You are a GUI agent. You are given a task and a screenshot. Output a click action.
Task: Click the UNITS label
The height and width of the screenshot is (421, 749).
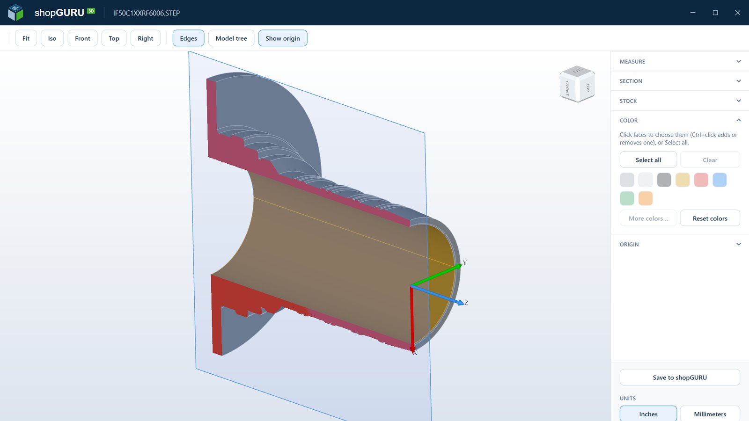[628, 398]
